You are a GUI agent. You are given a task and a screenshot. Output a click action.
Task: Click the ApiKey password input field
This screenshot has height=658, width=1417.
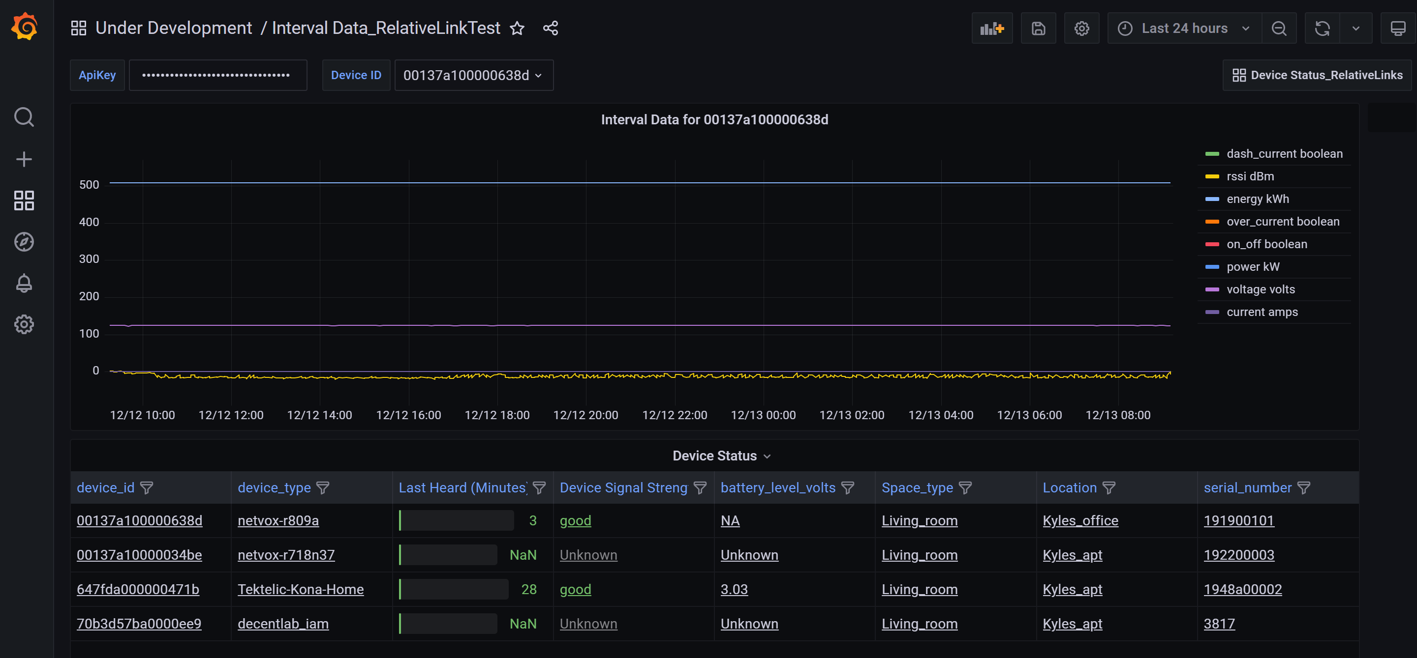218,75
